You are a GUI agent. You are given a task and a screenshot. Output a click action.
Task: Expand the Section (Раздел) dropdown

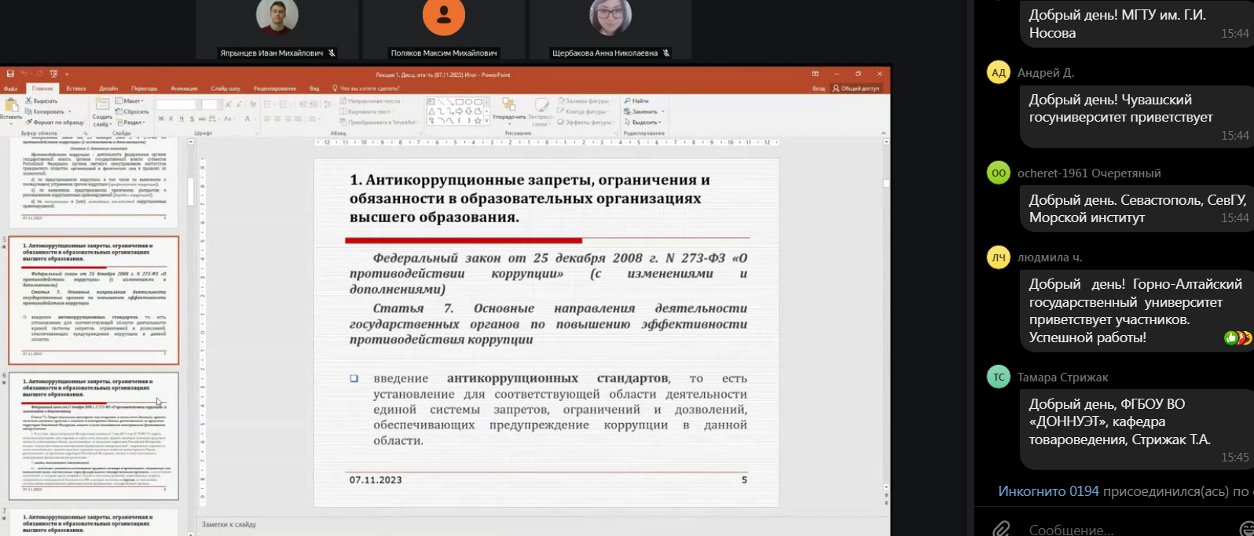tap(132, 122)
